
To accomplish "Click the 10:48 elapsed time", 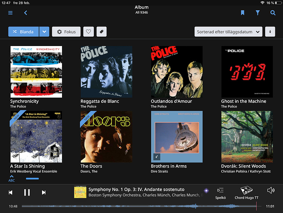I will [13, 206].
